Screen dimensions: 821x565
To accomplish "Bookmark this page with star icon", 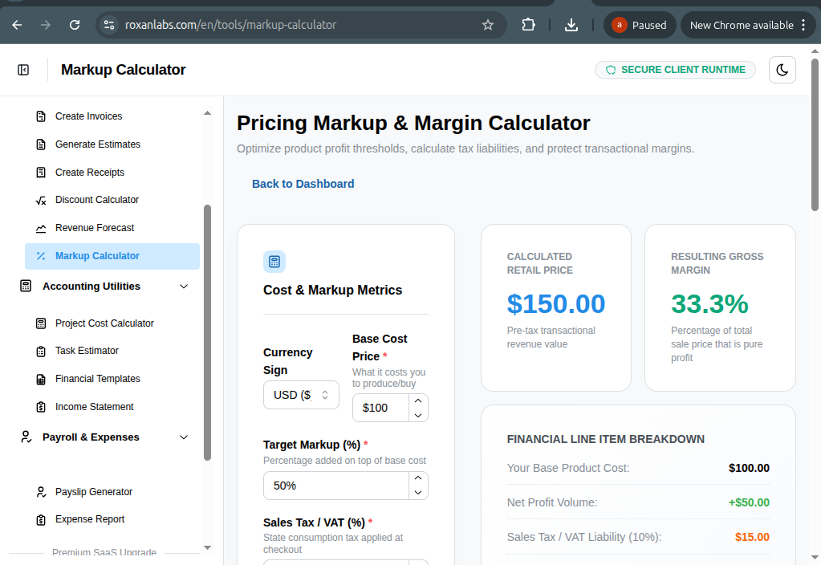I will pos(487,25).
